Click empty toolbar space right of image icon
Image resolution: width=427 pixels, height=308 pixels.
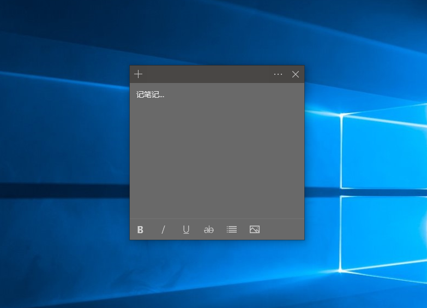click(x=284, y=230)
